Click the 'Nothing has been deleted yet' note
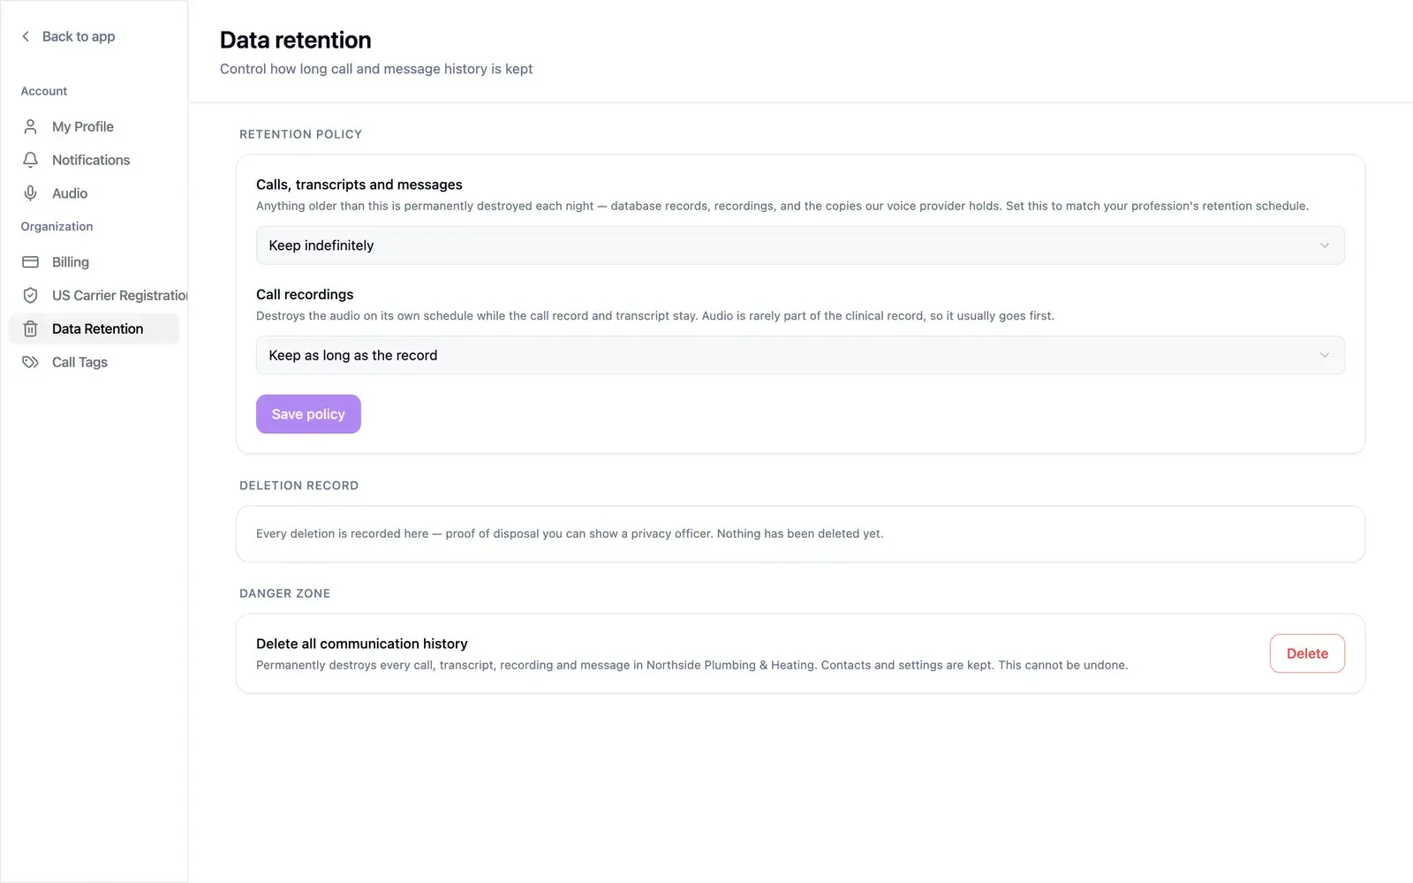The height and width of the screenshot is (883, 1413). pyautogui.click(x=800, y=533)
